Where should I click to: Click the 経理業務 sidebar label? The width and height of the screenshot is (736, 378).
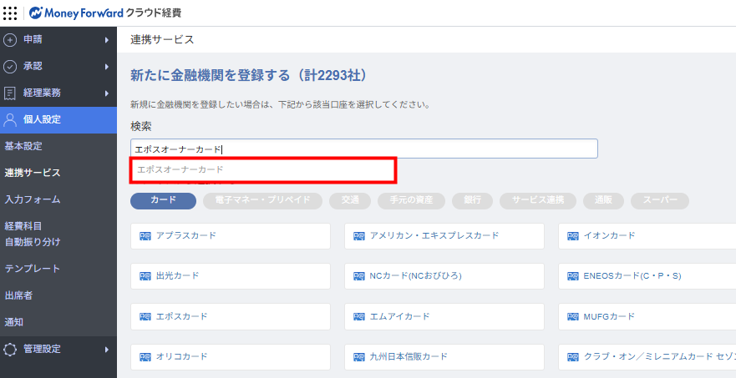click(43, 93)
